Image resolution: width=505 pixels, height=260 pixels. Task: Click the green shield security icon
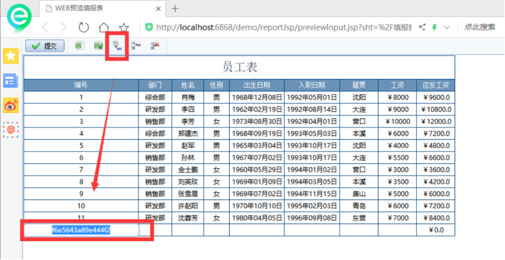click(149, 27)
